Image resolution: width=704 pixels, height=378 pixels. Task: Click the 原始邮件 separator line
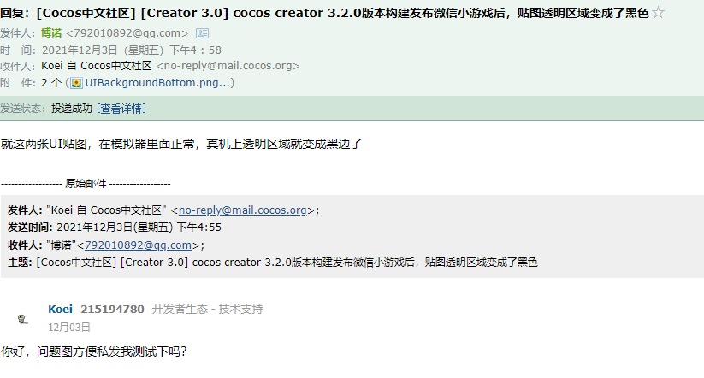click(86, 183)
